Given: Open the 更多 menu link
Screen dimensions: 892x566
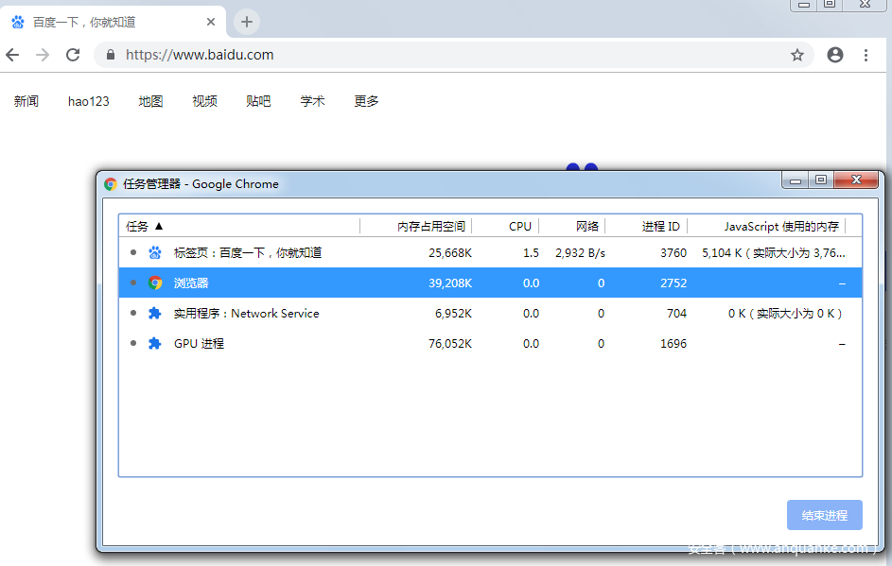Looking at the screenshot, I should (x=366, y=101).
